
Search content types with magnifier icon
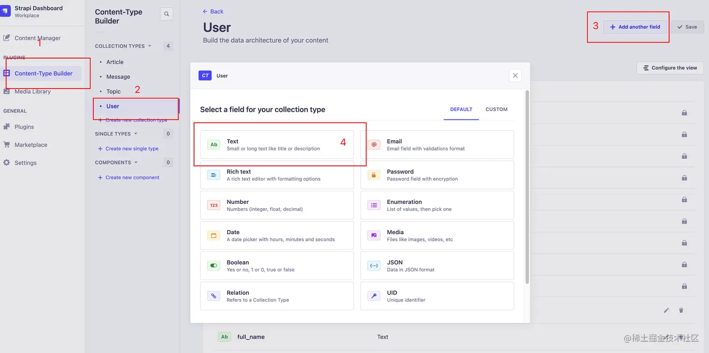click(166, 14)
